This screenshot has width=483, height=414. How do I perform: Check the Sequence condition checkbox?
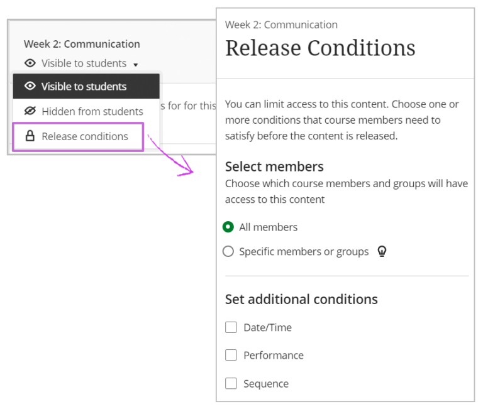coord(231,383)
